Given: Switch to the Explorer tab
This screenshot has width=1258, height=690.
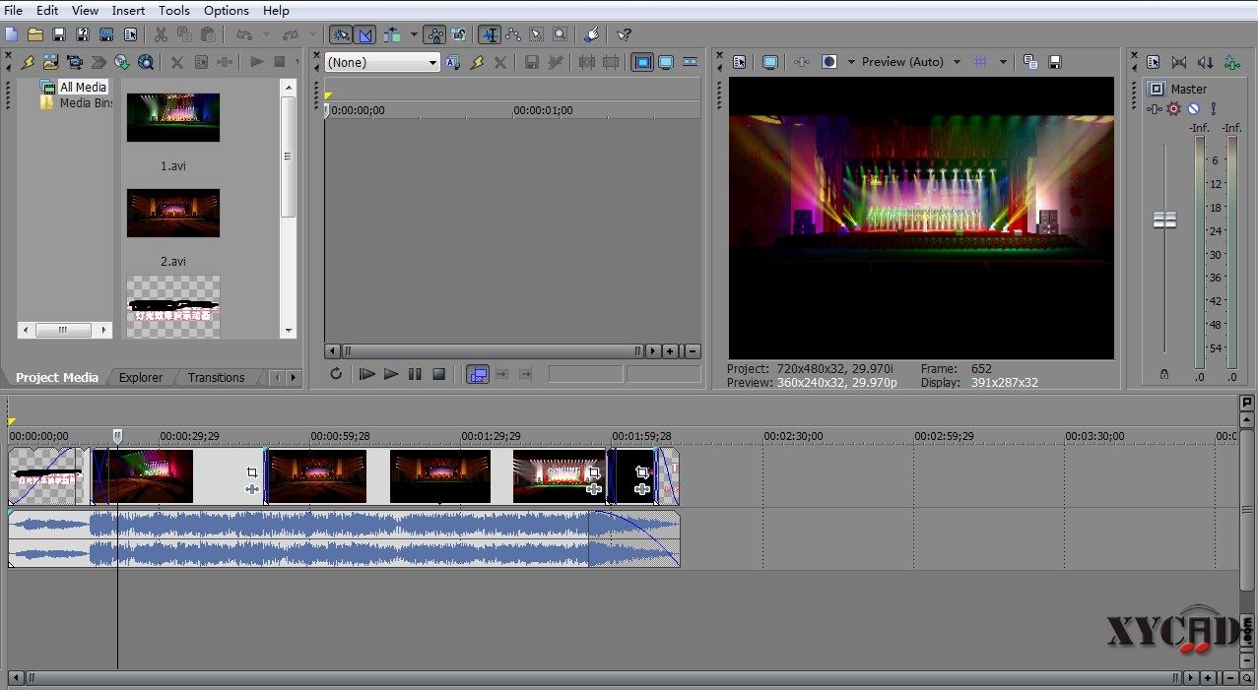Looking at the screenshot, I should (x=141, y=377).
